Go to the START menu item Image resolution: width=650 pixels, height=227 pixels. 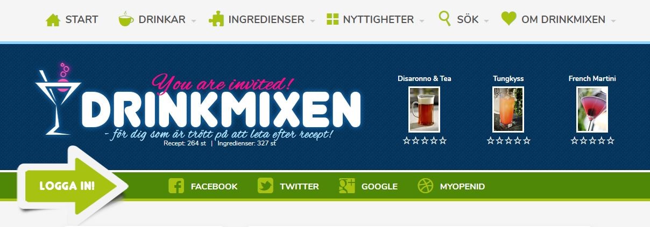82,20
